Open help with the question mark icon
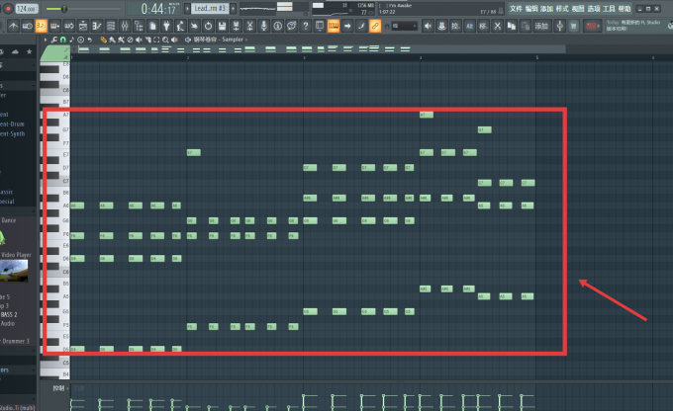This screenshot has height=411, width=673. pyautogui.click(x=305, y=26)
